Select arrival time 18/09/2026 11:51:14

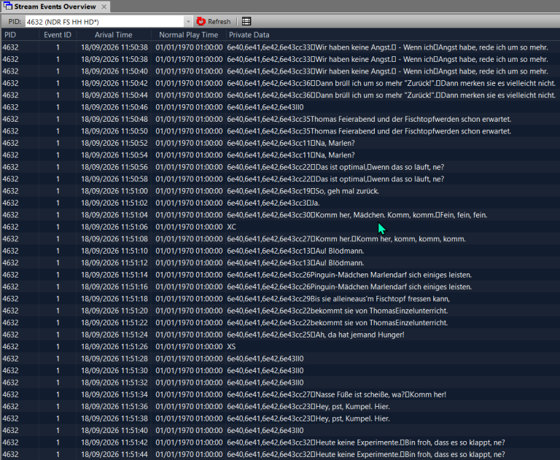[x=114, y=275]
